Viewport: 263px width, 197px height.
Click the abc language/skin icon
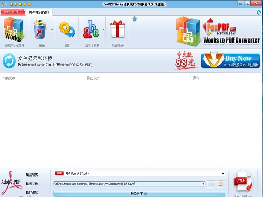tap(91, 29)
